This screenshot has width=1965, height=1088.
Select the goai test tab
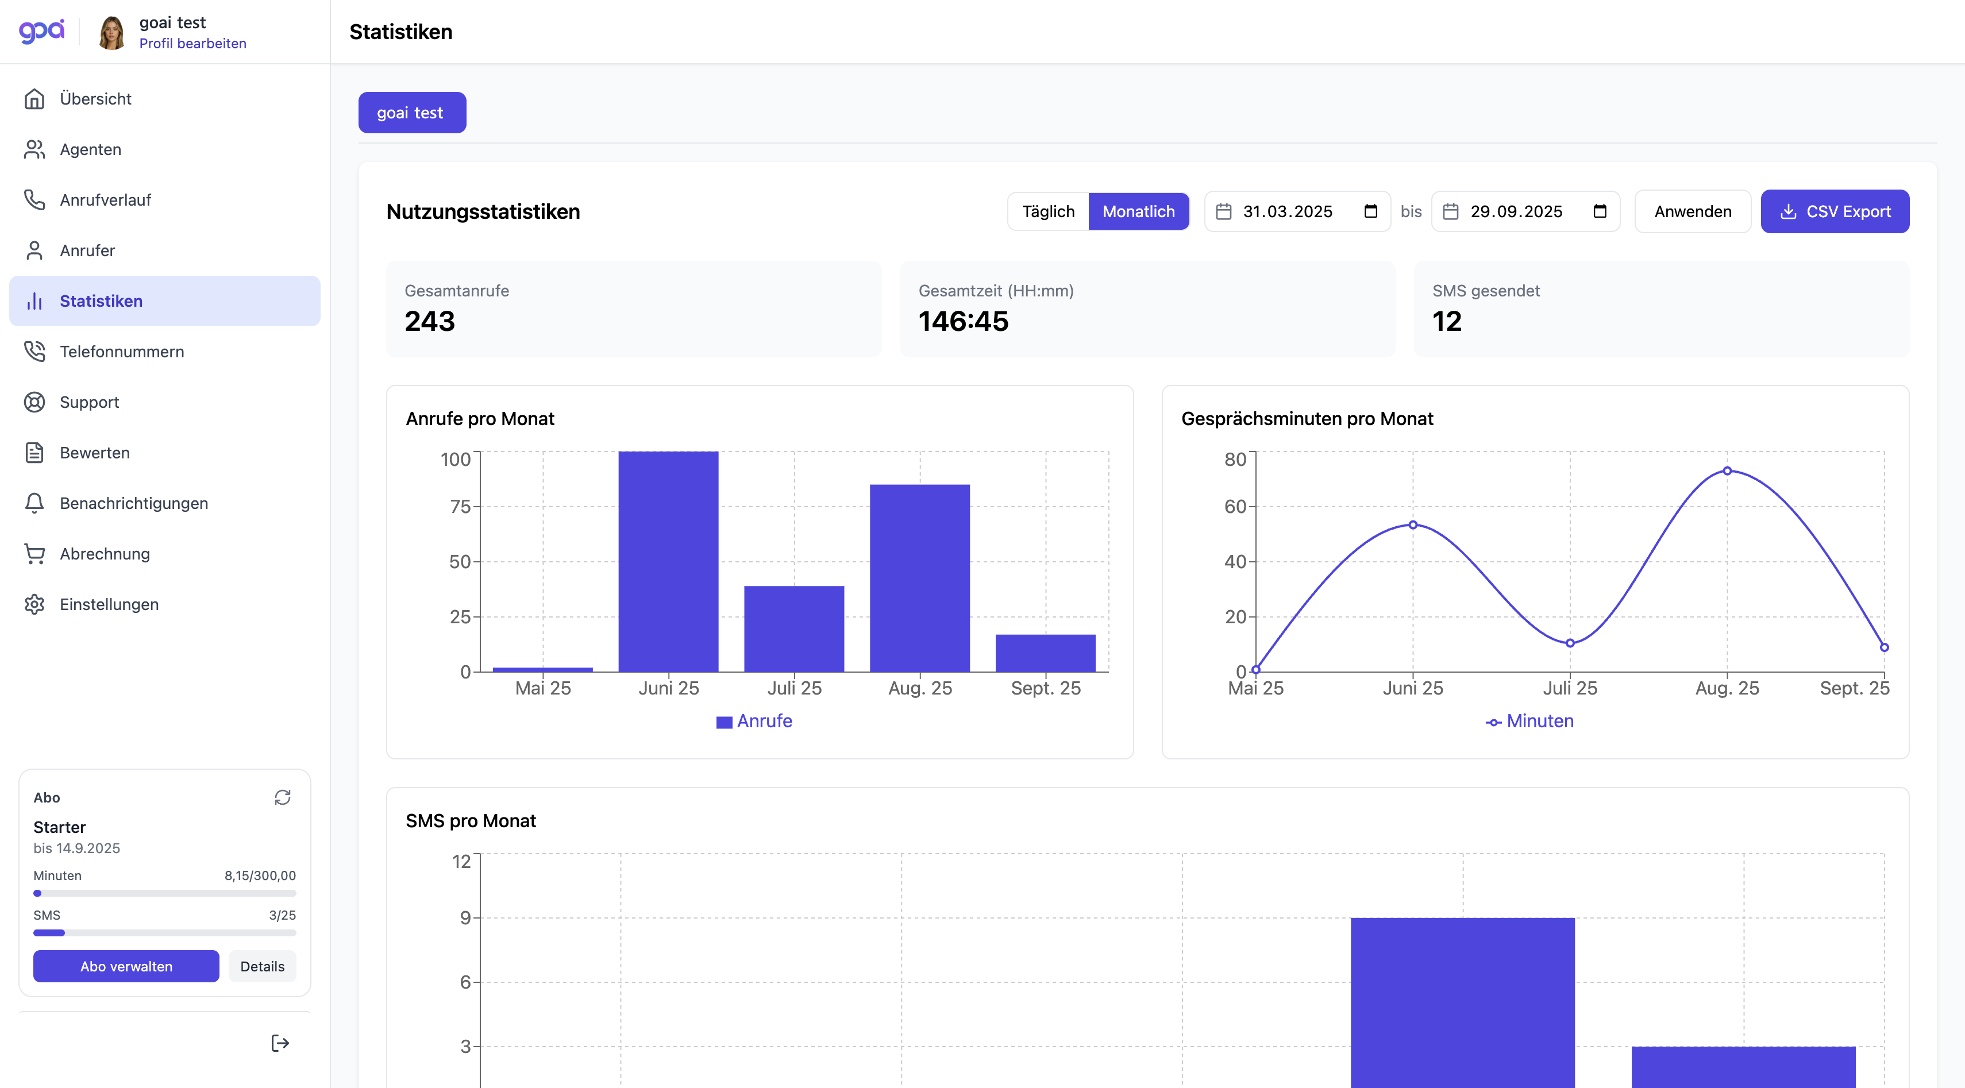(412, 113)
